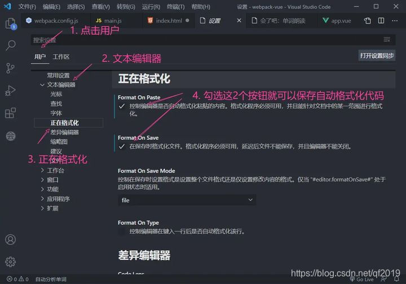Click the notification bell in status bar
The image size is (406, 284).
point(396,279)
